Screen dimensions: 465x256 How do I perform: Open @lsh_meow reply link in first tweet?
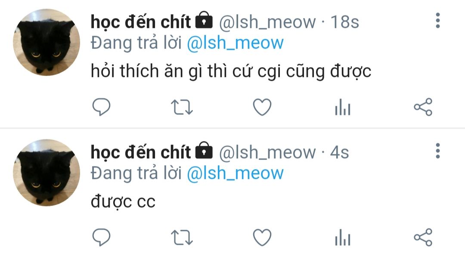(235, 43)
